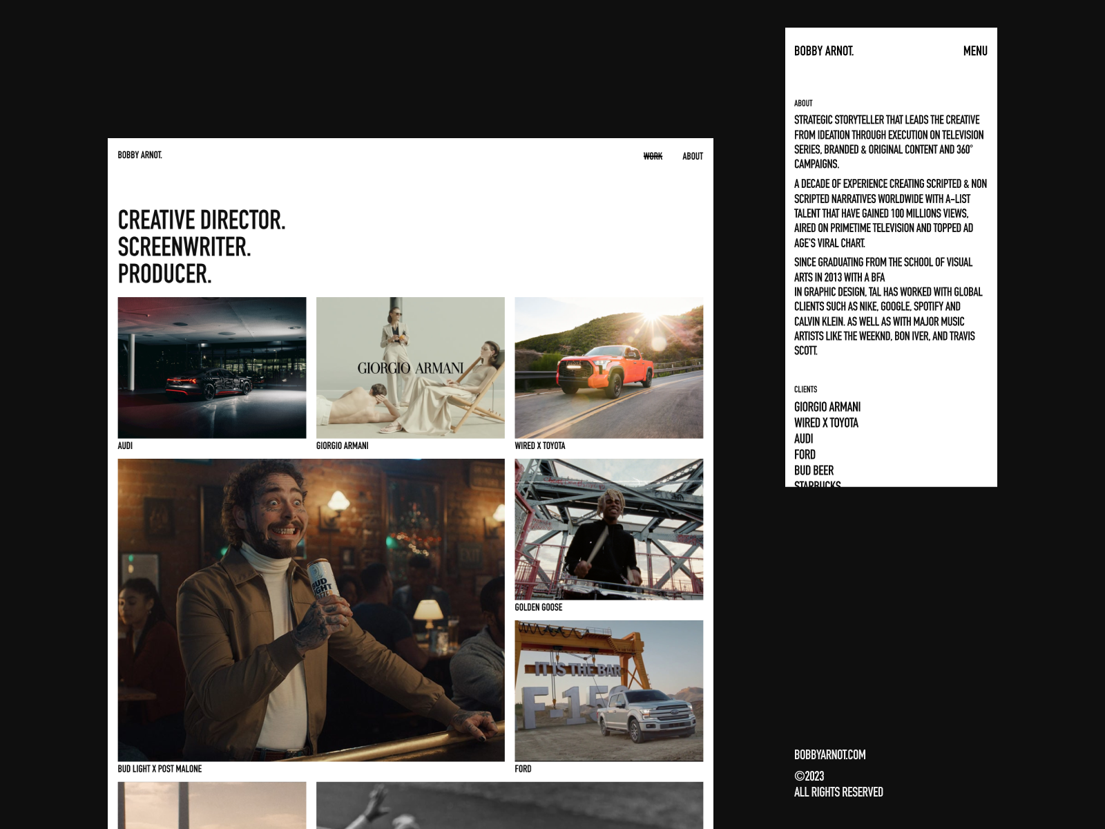Click the STRATEGIC STORYTELLER paragraph
Image resolution: width=1105 pixels, height=829 pixels.
tap(889, 142)
